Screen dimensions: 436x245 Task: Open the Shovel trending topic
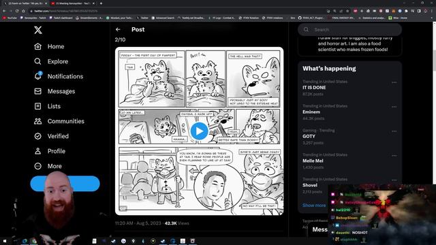pyautogui.click(x=310, y=185)
